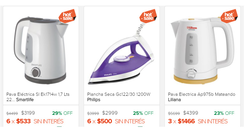
Task: Click hot sale badge on Smartlife kettle
Action: tap(67, 16)
